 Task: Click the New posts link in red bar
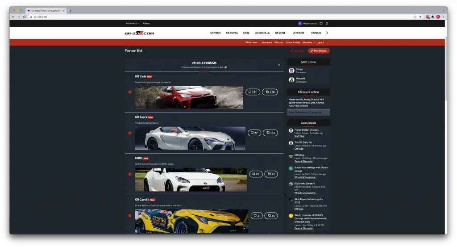267,42
